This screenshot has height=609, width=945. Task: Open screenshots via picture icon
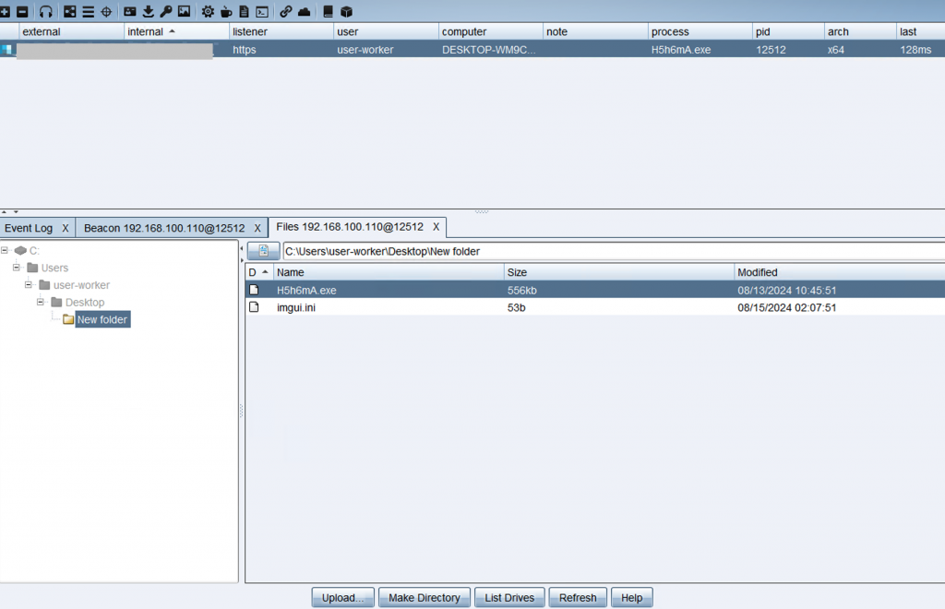[x=184, y=11]
